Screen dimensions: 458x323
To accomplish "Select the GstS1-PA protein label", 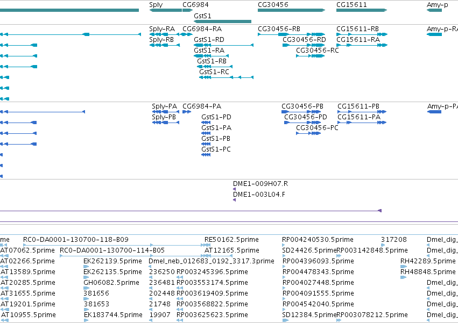I will [216, 128].
